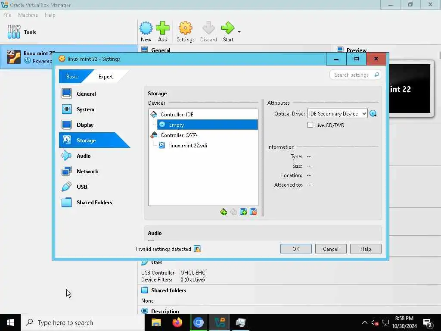Open the Shared Folders settings category
441x331 pixels.
tap(94, 202)
